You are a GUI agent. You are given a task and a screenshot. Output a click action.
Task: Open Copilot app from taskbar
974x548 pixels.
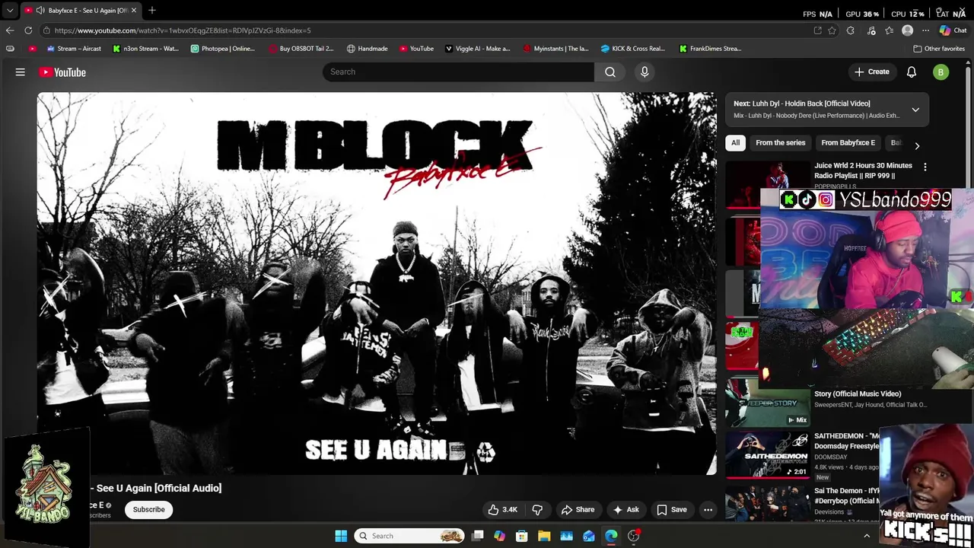pos(499,536)
